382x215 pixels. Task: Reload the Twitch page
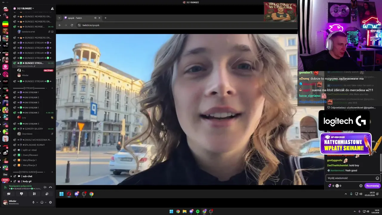pyautogui.click(x=72, y=25)
